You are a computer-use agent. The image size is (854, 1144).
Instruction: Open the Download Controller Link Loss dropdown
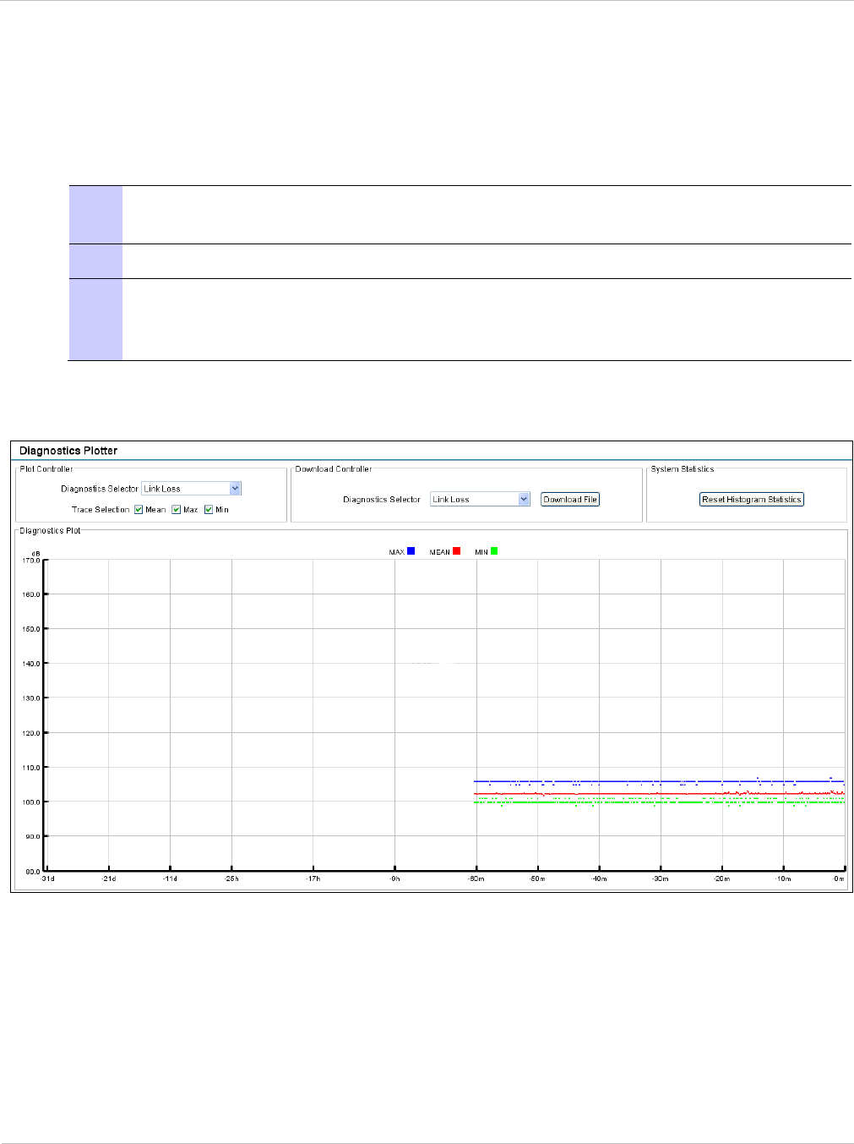(x=480, y=500)
